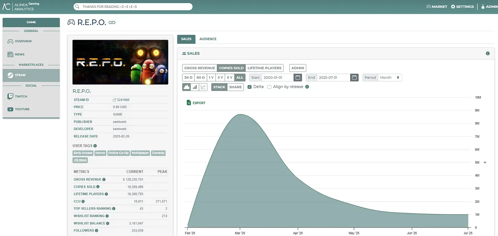Select the area chart view icon
Viewport: 498px width, 236px height.
coord(186,87)
